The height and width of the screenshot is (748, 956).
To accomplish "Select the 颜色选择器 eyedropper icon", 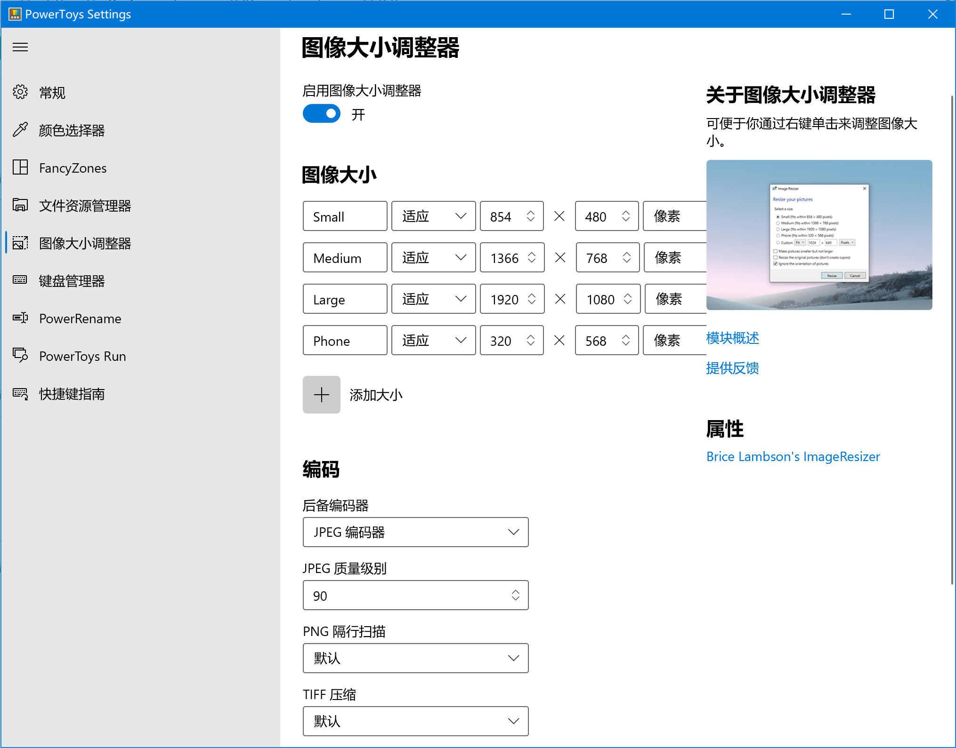I will [20, 130].
